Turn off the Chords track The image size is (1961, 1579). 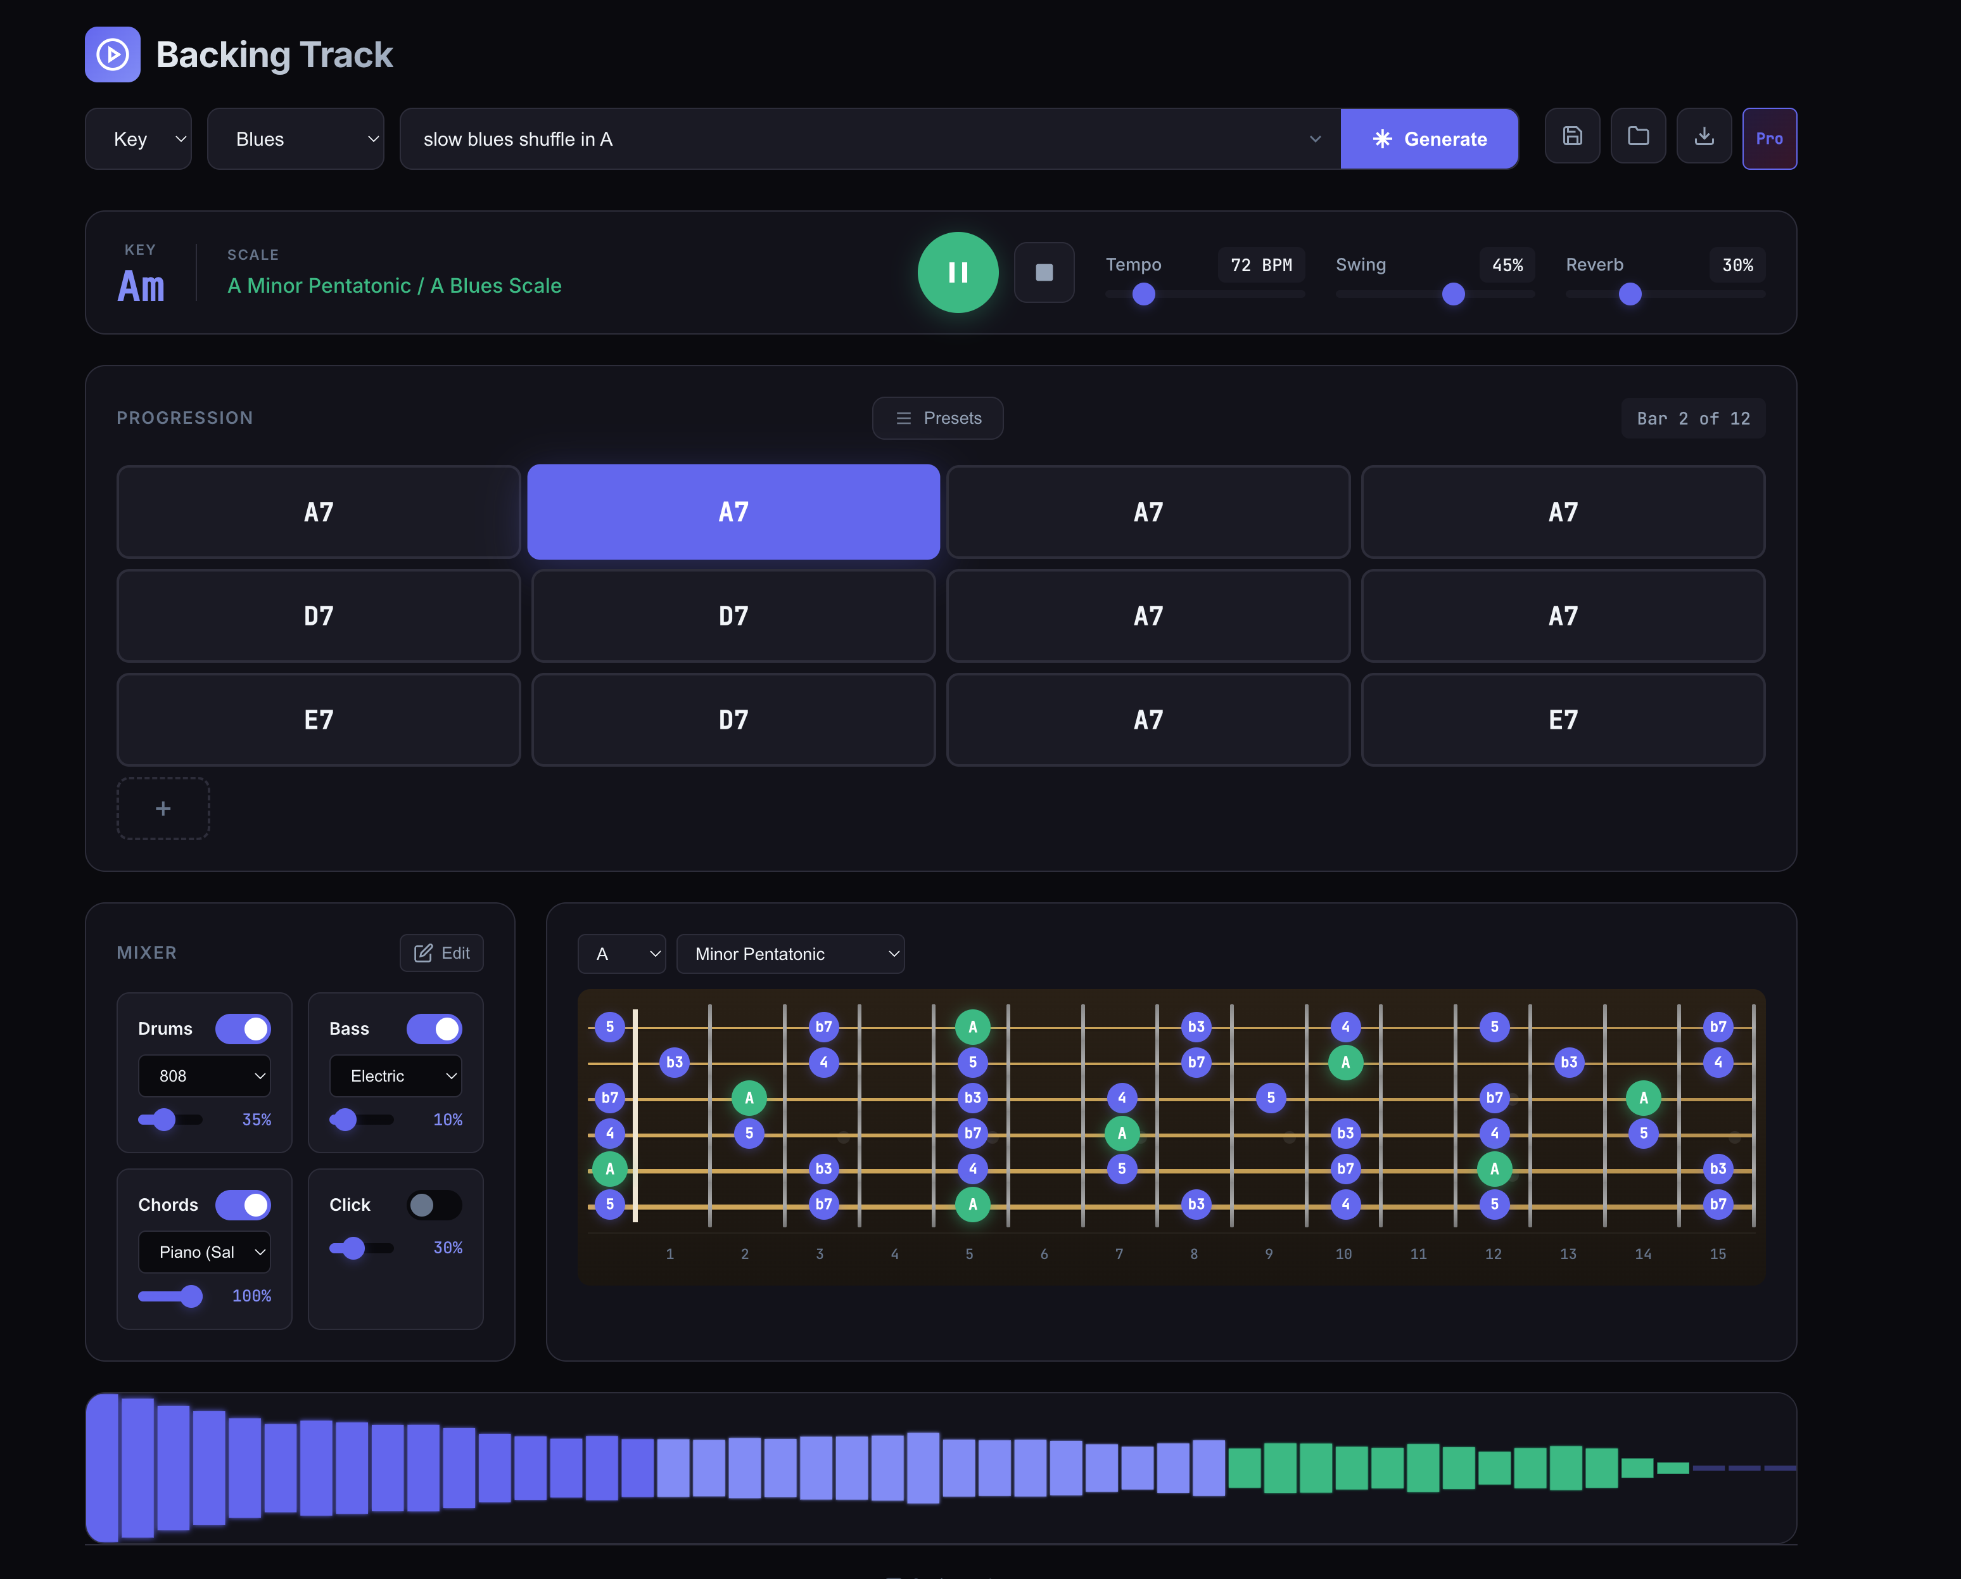tap(243, 1204)
